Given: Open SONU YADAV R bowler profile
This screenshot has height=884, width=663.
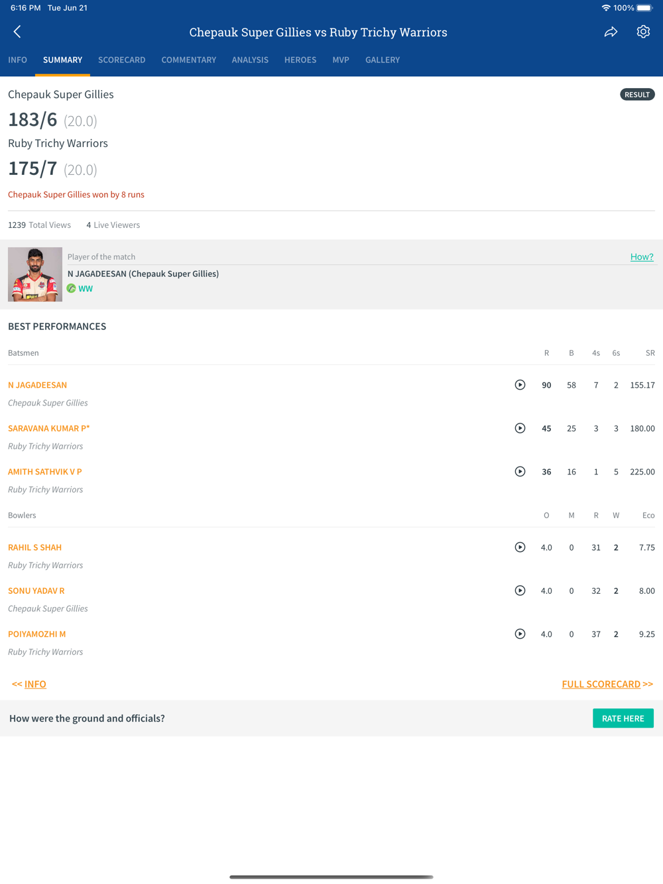Looking at the screenshot, I should point(36,590).
